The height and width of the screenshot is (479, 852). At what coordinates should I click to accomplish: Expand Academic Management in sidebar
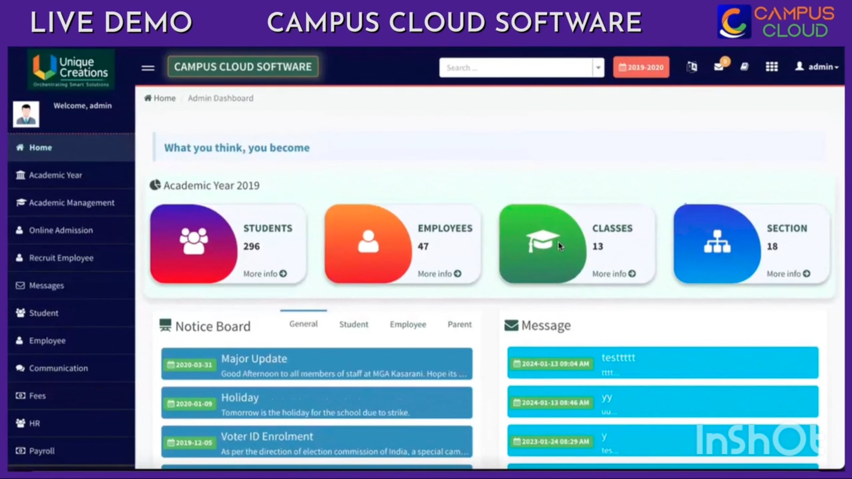(x=71, y=203)
